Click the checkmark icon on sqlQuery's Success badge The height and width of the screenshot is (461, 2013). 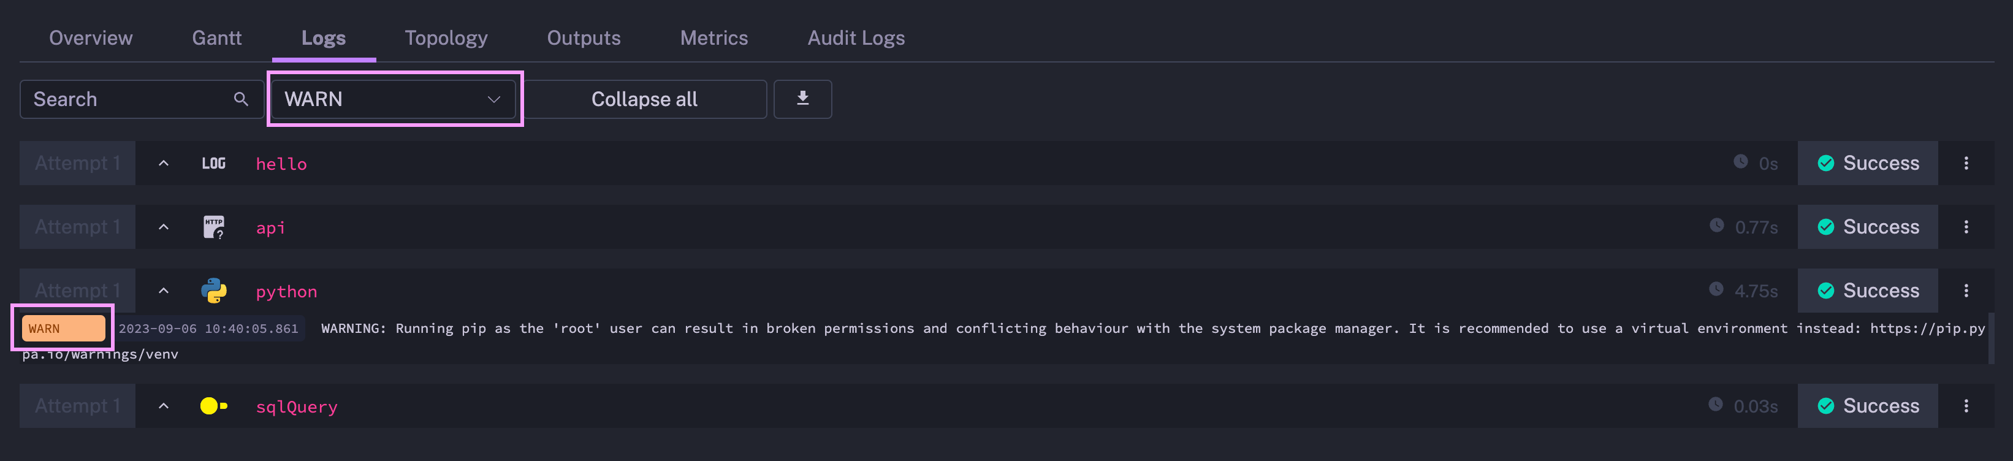(x=1826, y=406)
